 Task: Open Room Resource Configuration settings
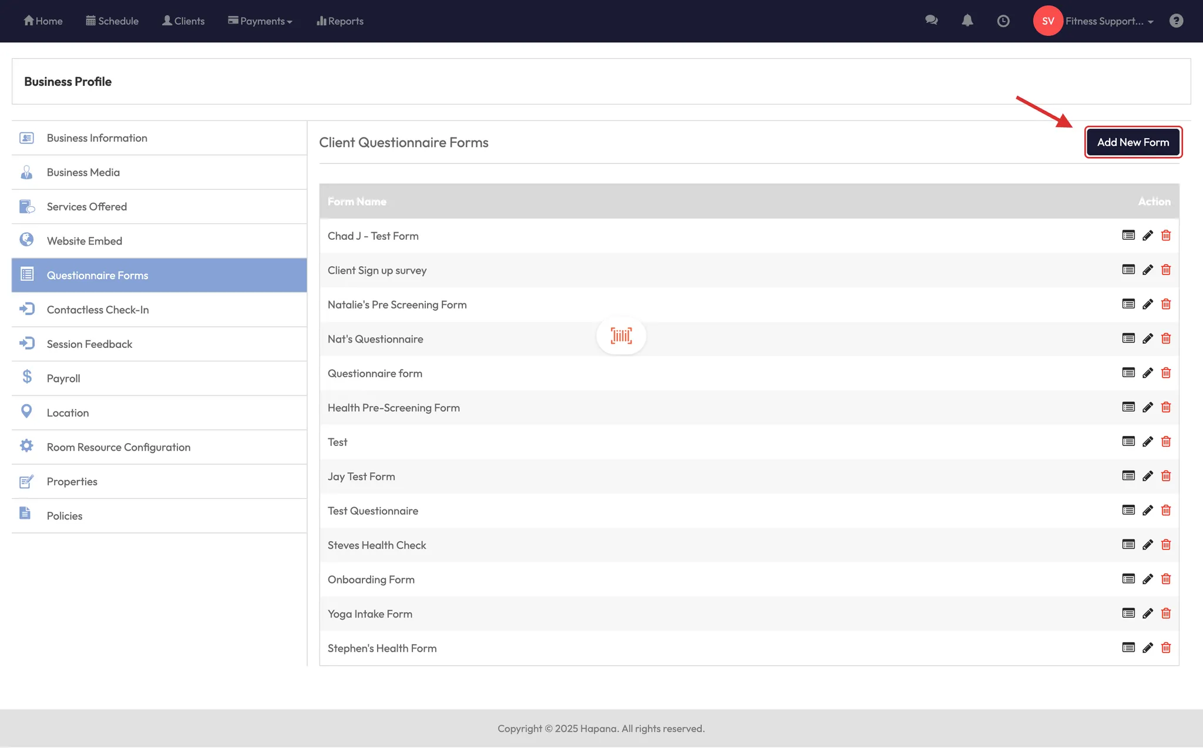119,447
